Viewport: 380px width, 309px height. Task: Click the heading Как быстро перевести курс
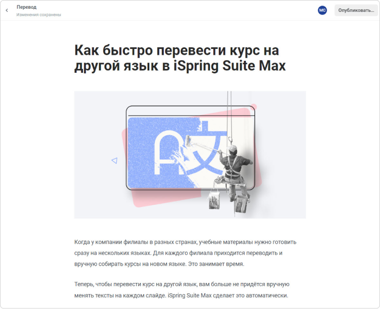180,58
